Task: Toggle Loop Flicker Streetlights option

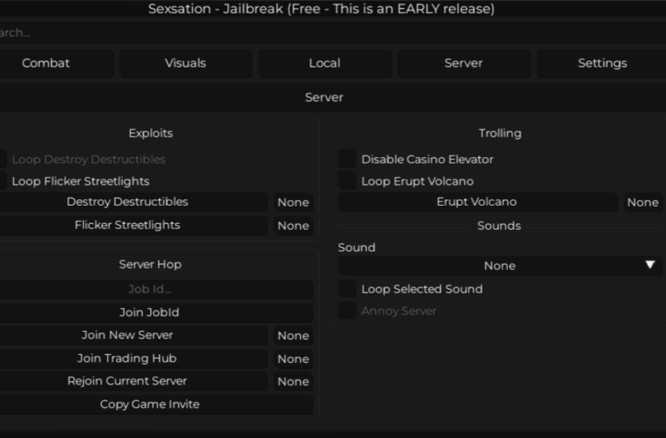Action: tap(2, 181)
